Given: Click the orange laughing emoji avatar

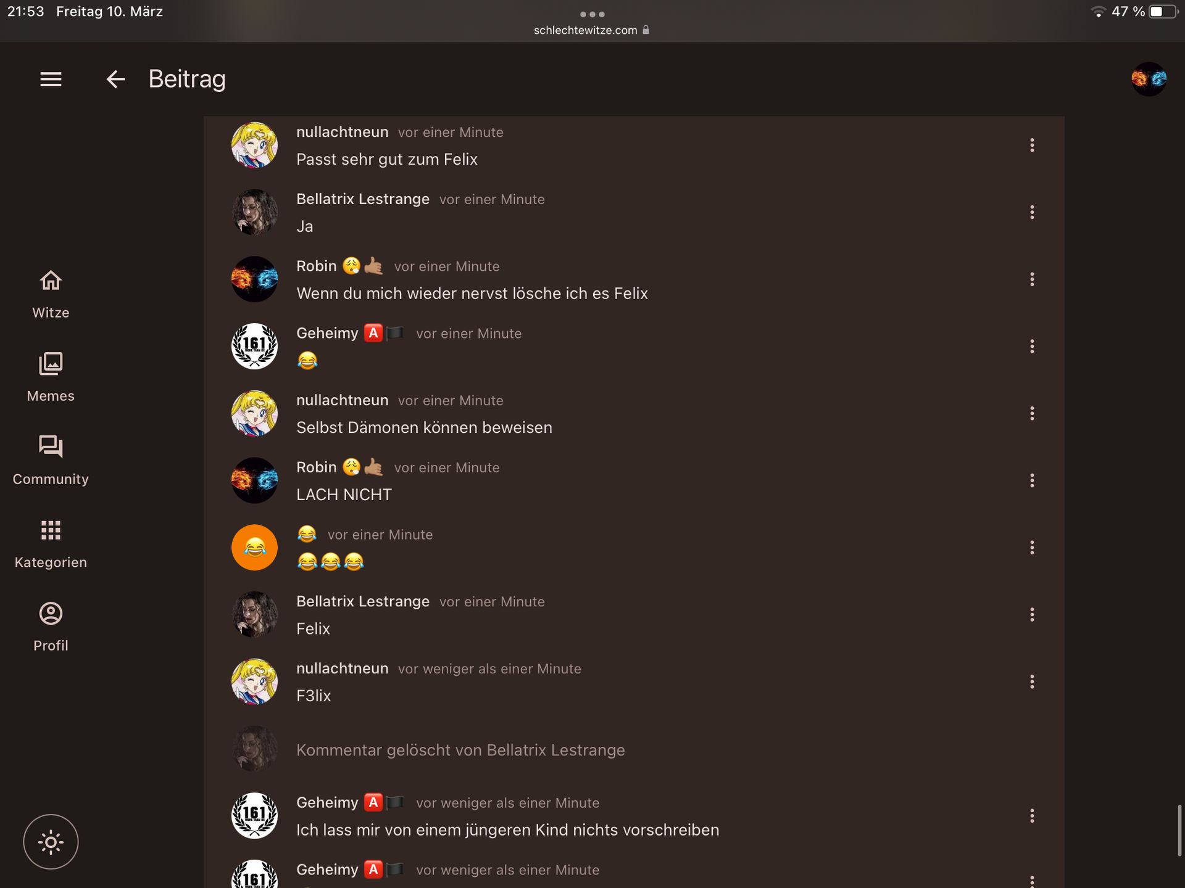Looking at the screenshot, I should tap(254, 548).
